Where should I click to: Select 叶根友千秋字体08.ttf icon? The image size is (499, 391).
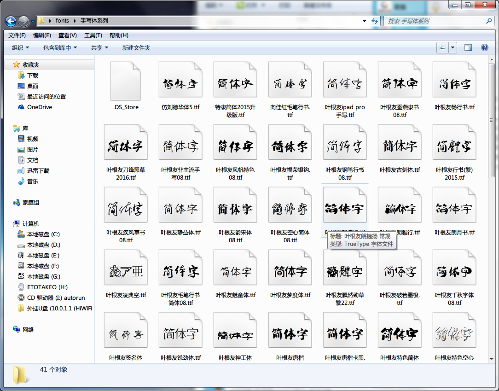pos(454,268)
